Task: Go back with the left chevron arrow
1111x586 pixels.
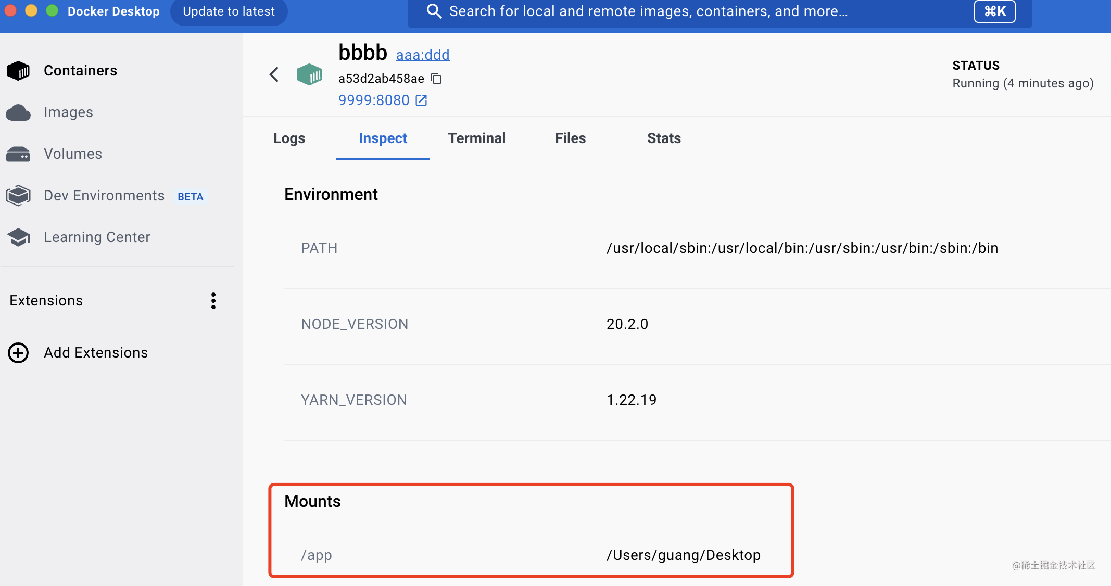Action: pyautogui.click(x=274, y=75)
